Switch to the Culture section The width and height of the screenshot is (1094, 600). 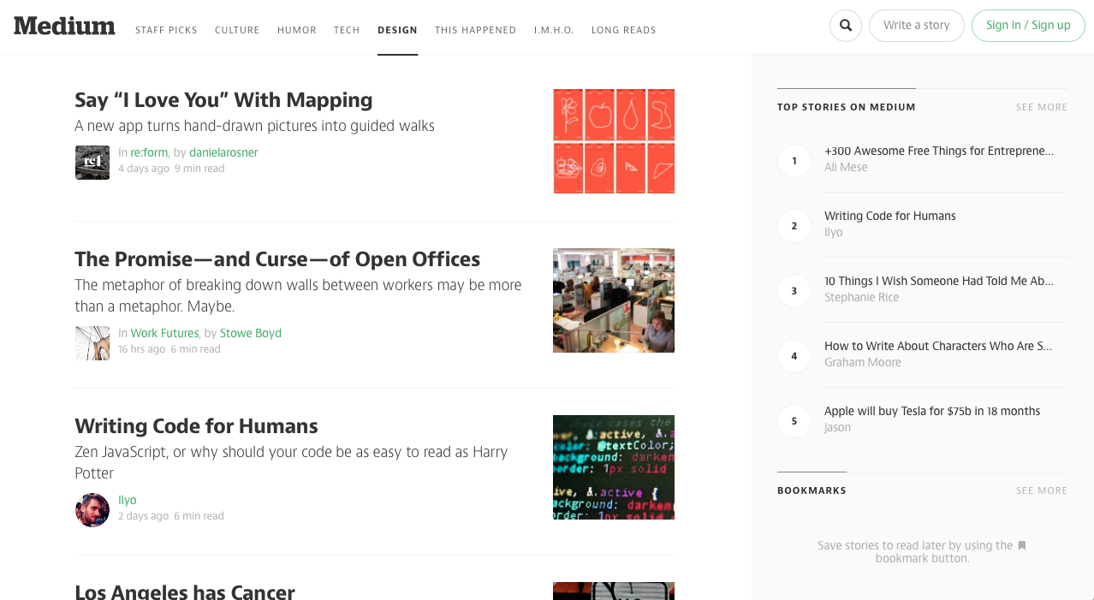tap(237, 30)
